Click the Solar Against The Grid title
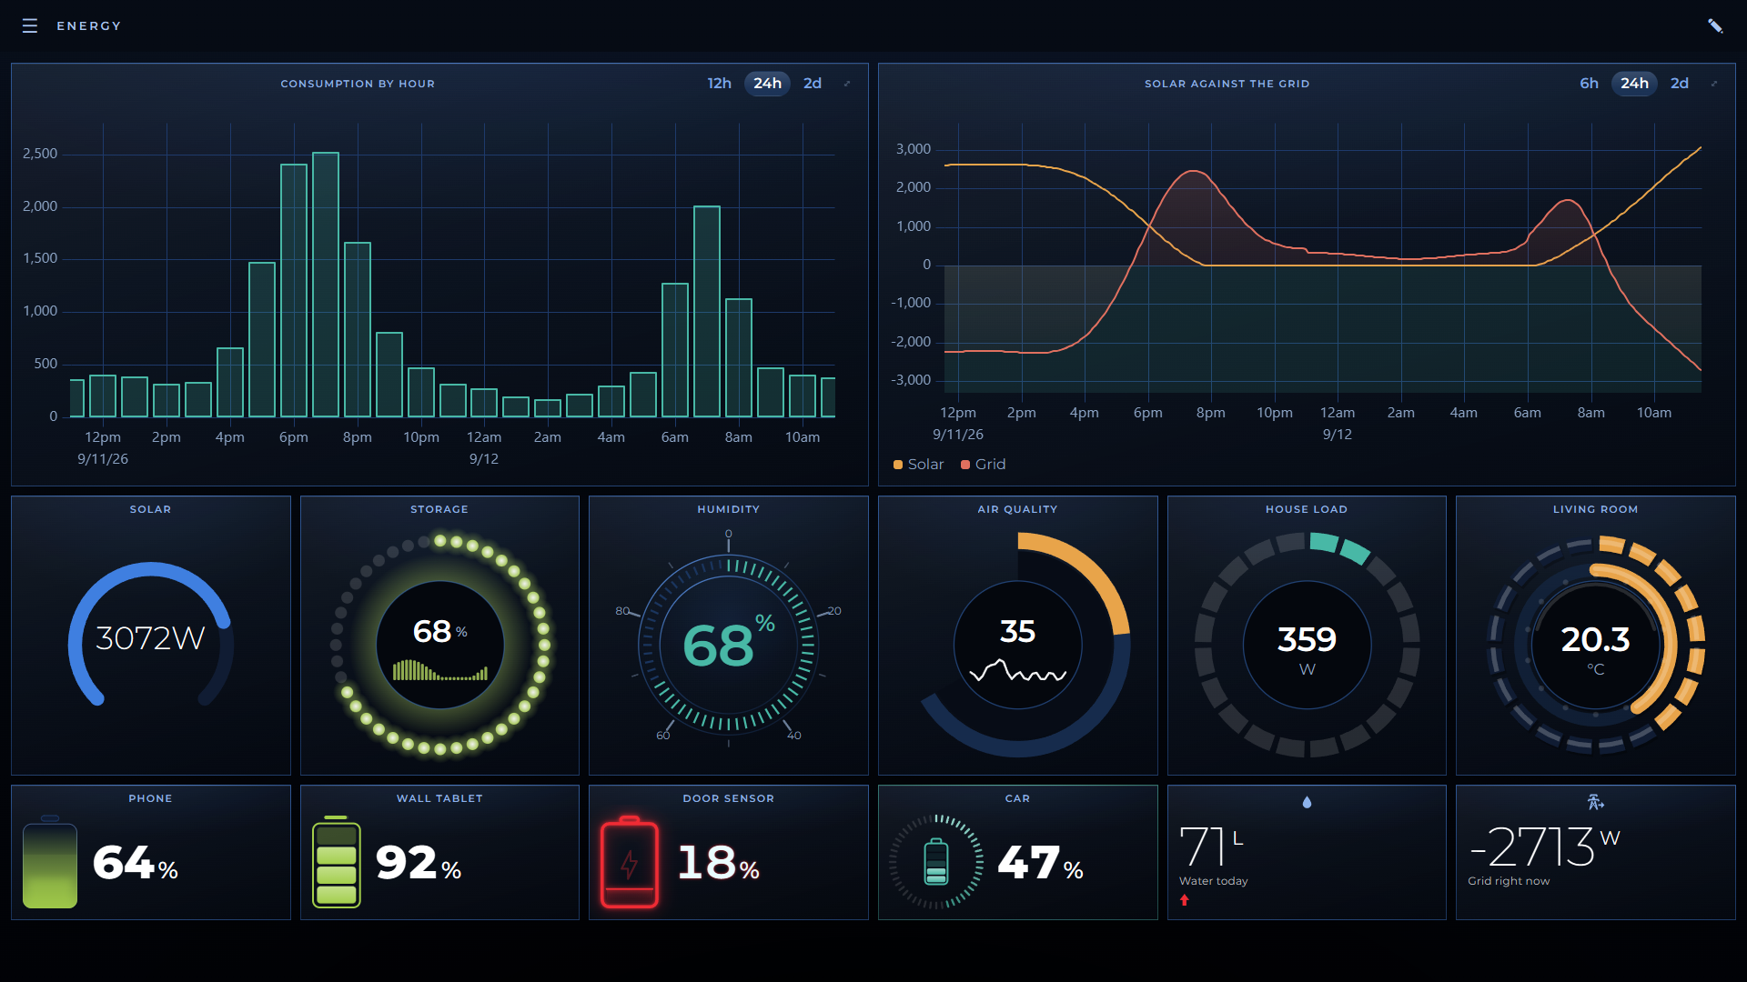 tap(1227, 84)
